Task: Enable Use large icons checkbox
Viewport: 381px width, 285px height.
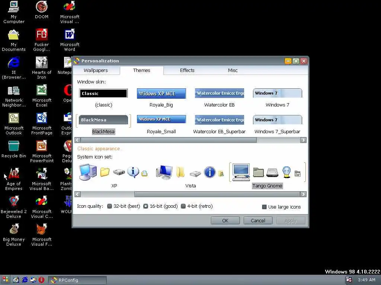Action: click(281, 207)
